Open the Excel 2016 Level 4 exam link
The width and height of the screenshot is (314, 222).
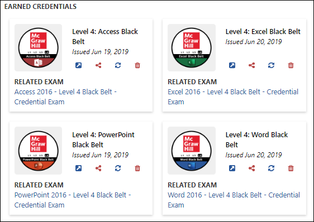pos(233,97)
